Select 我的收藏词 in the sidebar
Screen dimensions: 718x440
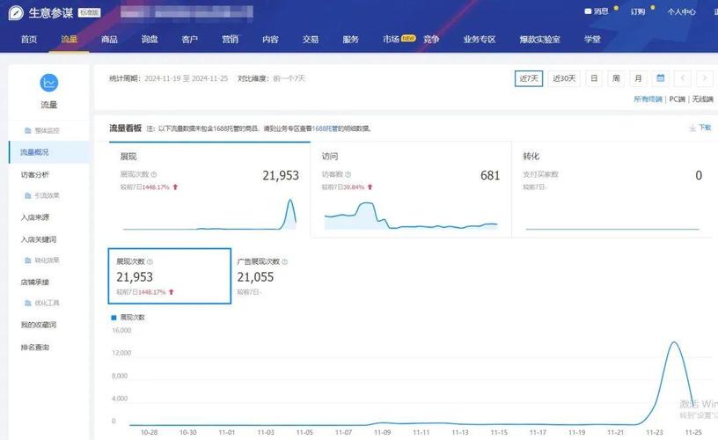[39, 325]
